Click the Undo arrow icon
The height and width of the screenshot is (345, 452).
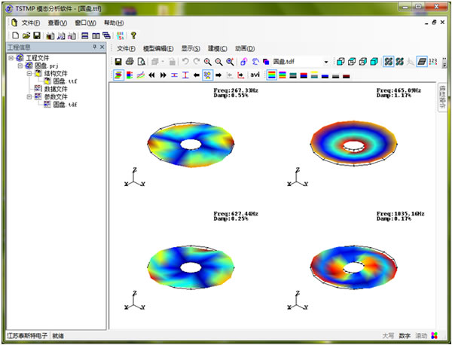pyautogui.click(x=185, y=61)
